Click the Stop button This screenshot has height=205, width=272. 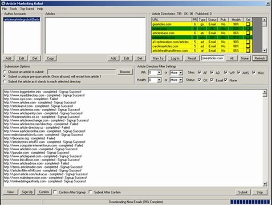click(x=260, y=192)
